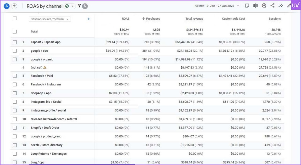Image resolution: width=301 pixels, height=165 pixels.
Task: Click the pencil customize report icon
Action: [x=289, y=6]
